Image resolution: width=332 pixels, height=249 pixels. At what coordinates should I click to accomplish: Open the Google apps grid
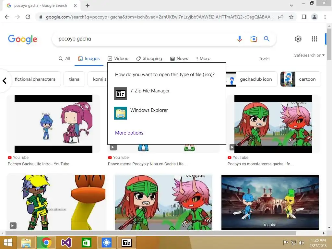pos(314,39)
